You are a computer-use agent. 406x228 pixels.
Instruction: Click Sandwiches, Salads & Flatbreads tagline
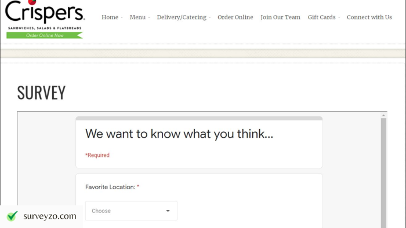[x=45, y=28]
